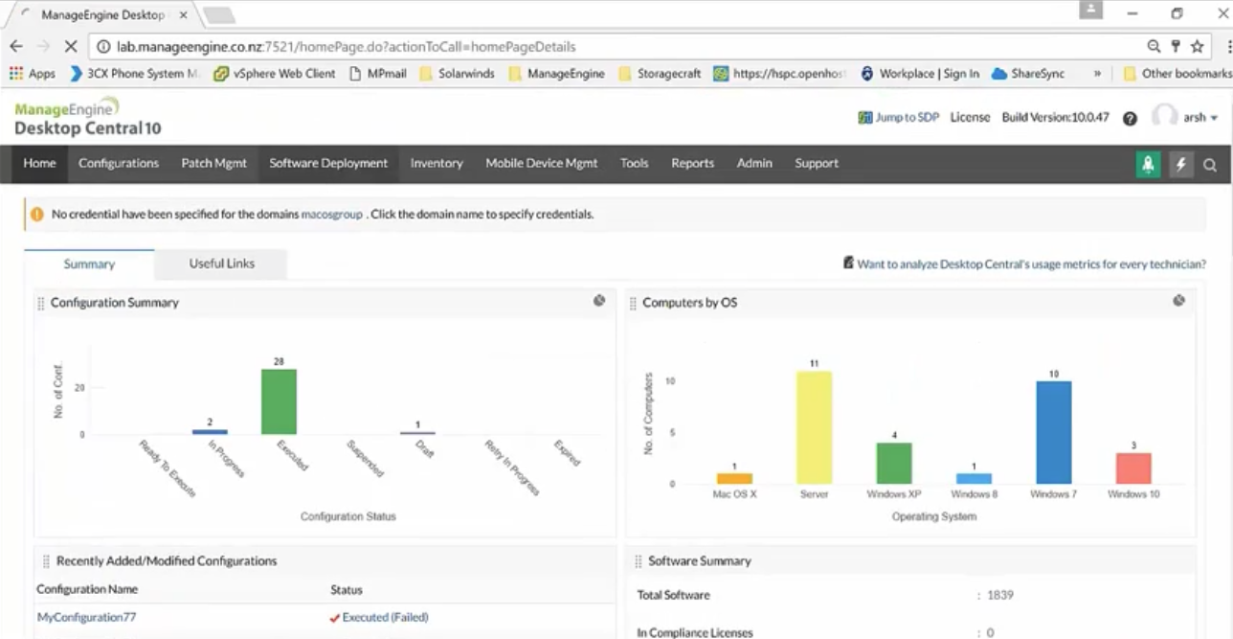Click the Jump to SDP icon
1233x639 pixels.
coord(865,118)
